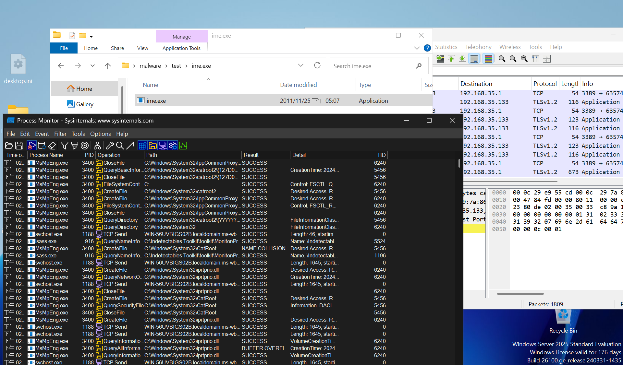Switch to the View ribbon tab
Image resolution: width=623 pixels, height=365 pixels.
click(142, 48)
